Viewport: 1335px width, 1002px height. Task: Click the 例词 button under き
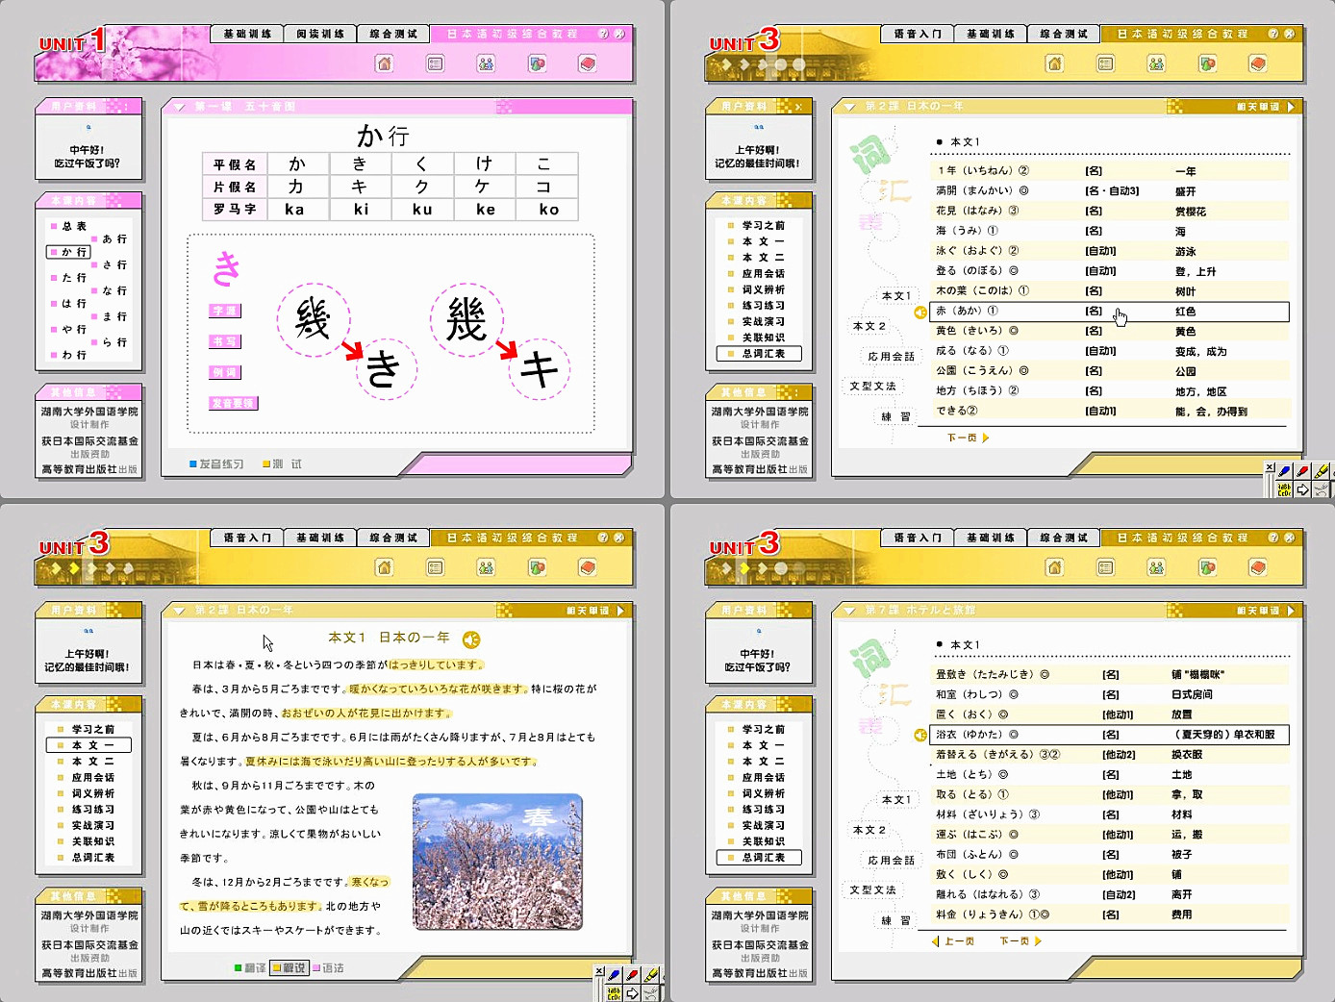click(225, 372)
